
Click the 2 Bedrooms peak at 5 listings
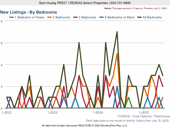click(x=117, y=54)
